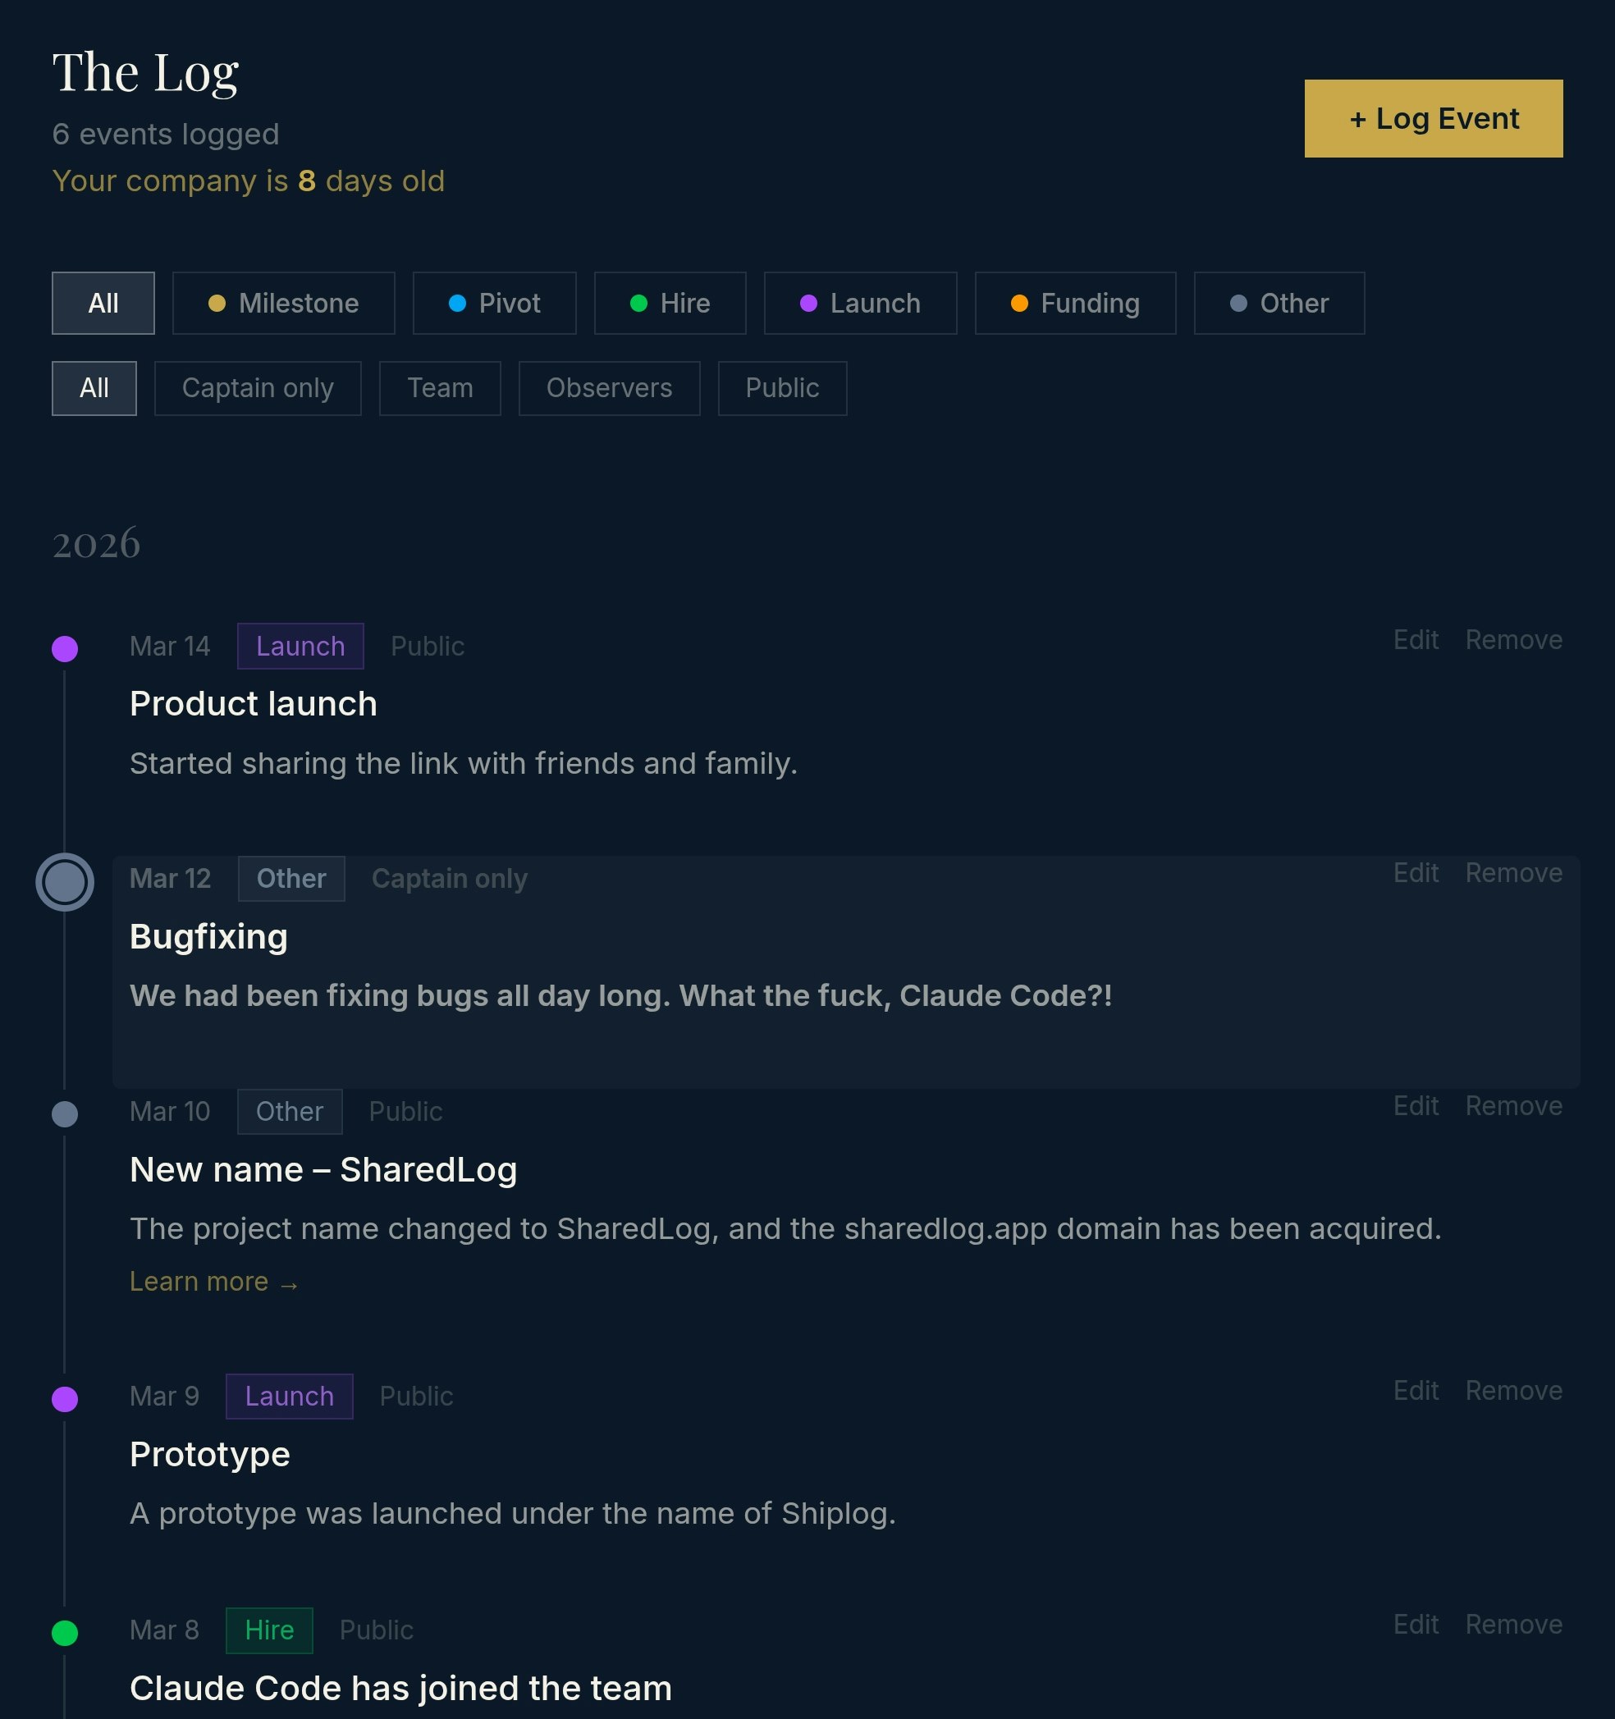Open the Log Event form
The height and width of the screenshot is (1719, 1615).
pos(1433,118)
